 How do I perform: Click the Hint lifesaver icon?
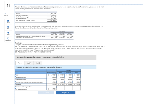point(8,27)
